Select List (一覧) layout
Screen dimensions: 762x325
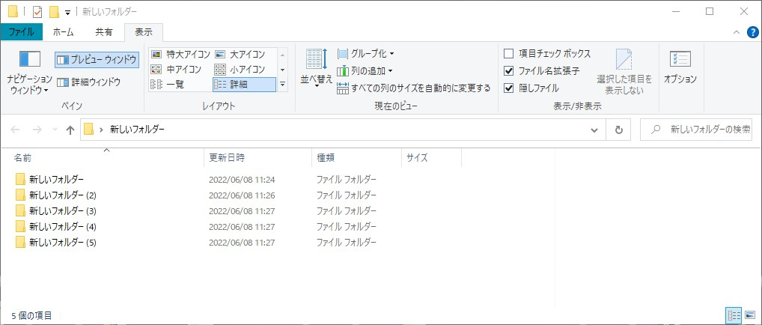point(181,84)
